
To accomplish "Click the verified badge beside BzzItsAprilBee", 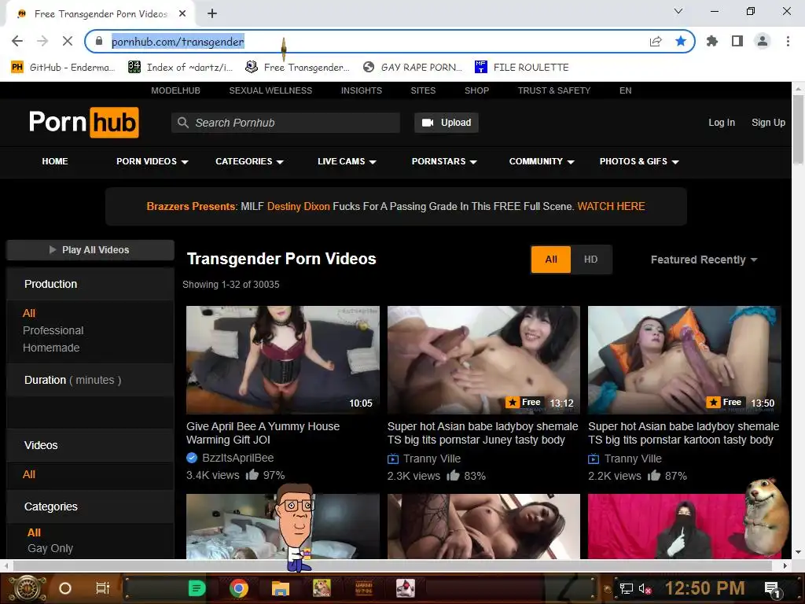I will pos(192,458).
